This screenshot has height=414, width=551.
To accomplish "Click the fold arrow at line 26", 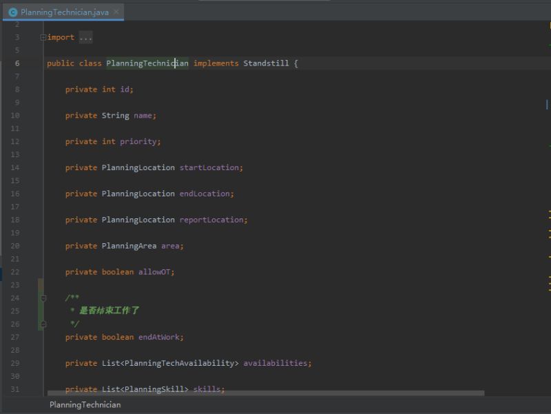I will coord(43,324).
